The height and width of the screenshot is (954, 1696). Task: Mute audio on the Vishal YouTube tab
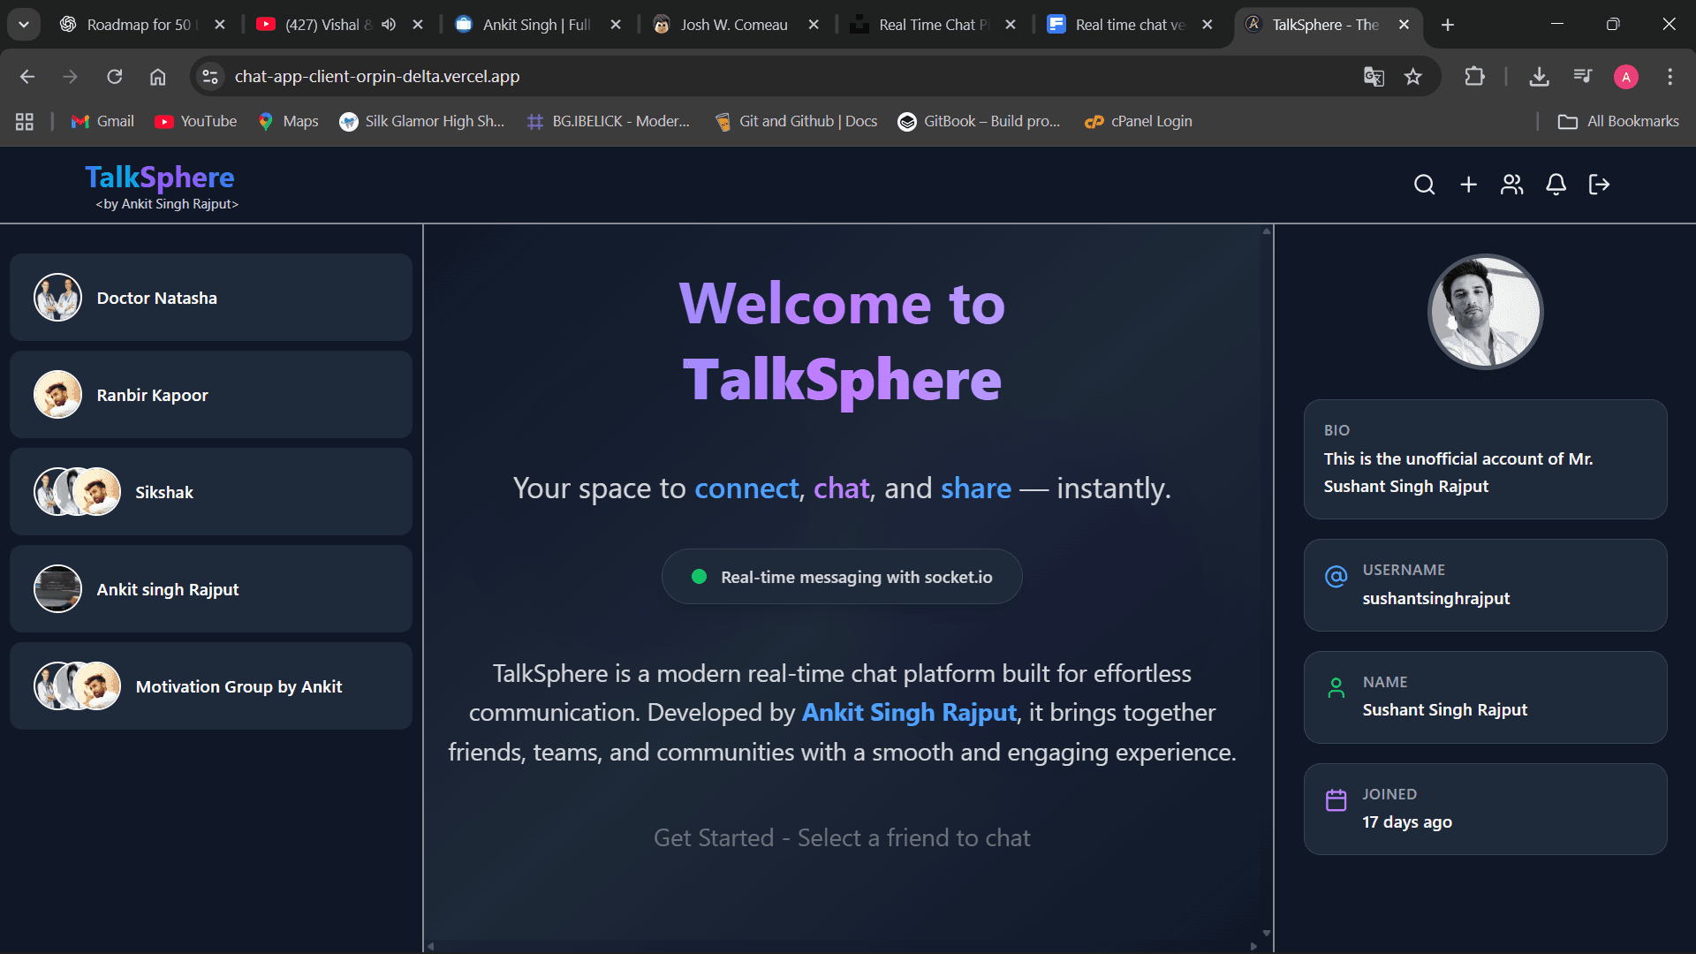coord(389,25)
